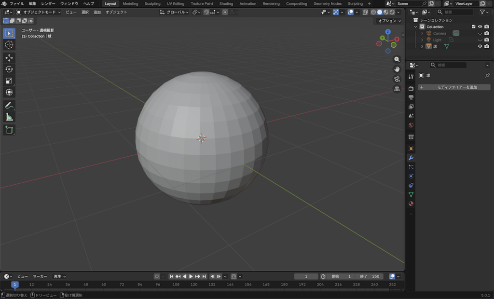Hide the 球 object with eye icon

pyautogui.click(x=480, y=46)
